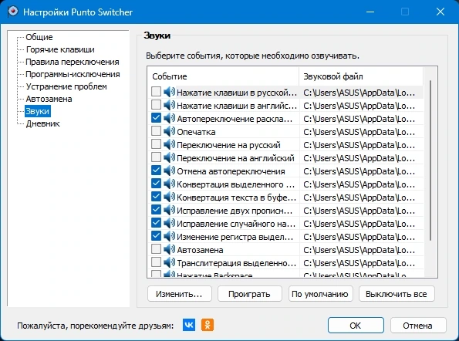
Task: Minimize the Настройки Punto Switcher window
Action: [x=370, y=12]
